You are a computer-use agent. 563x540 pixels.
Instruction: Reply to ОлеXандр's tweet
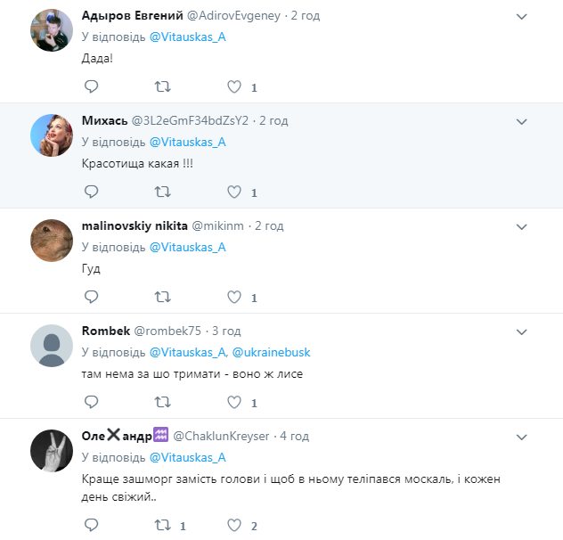[x=91, y=525]
